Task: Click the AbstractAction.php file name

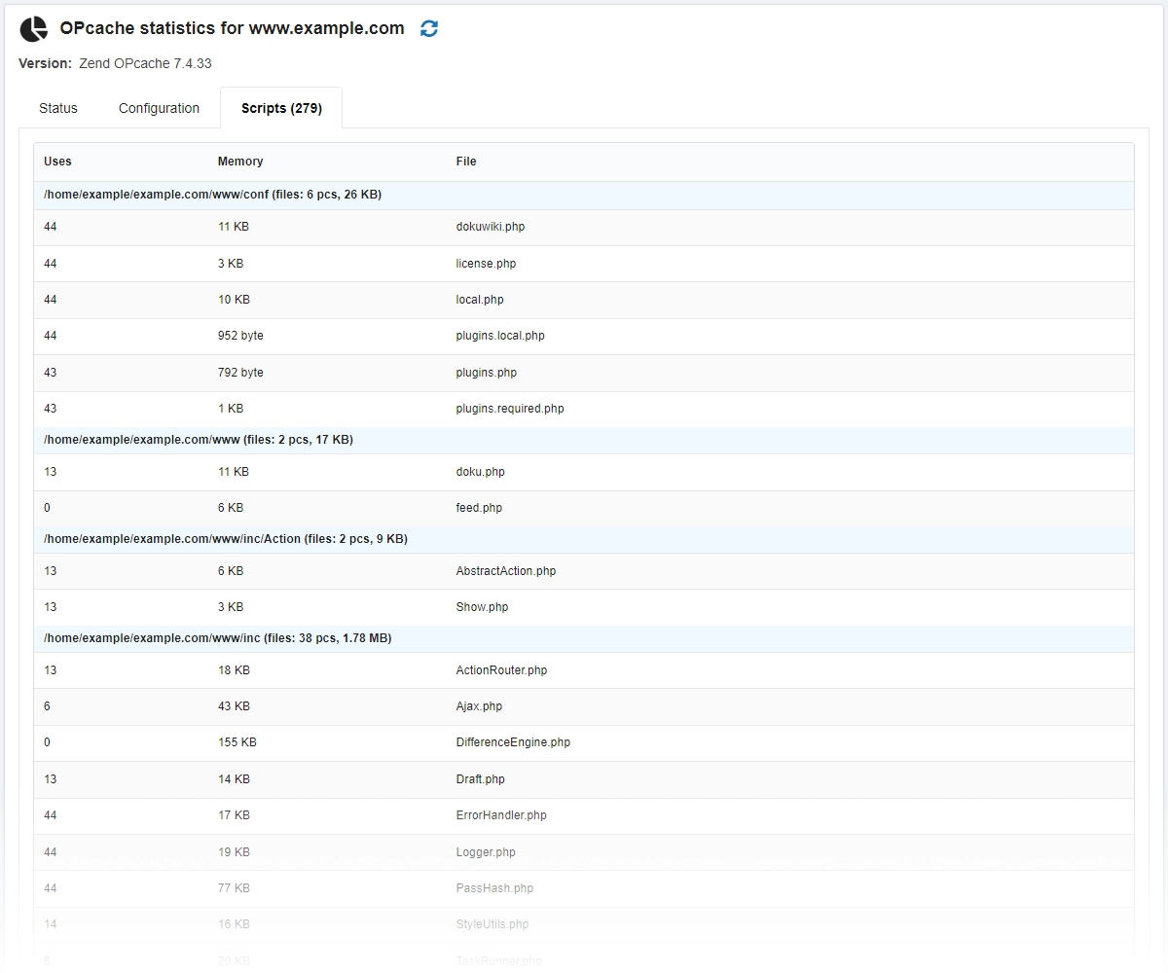Action: [x=506, y=571]
